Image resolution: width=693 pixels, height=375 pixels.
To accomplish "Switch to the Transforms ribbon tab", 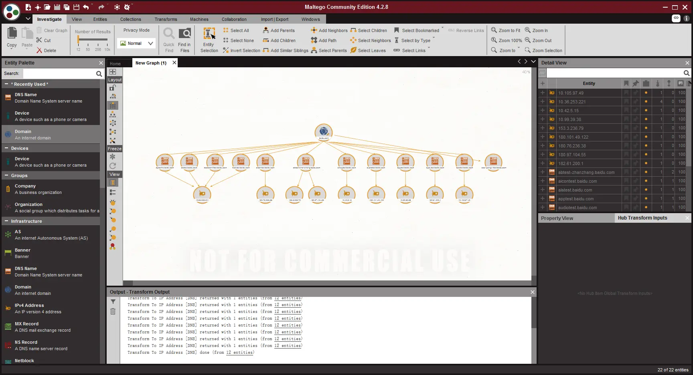I will tap(166, 19).
